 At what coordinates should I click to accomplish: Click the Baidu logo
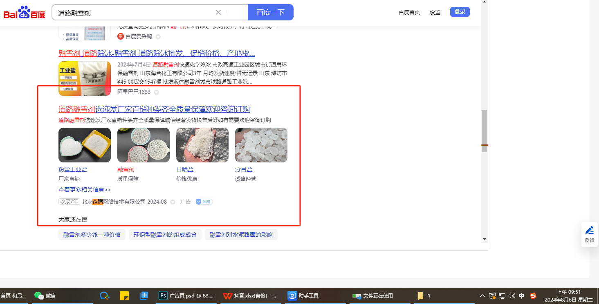click(25, 13)
